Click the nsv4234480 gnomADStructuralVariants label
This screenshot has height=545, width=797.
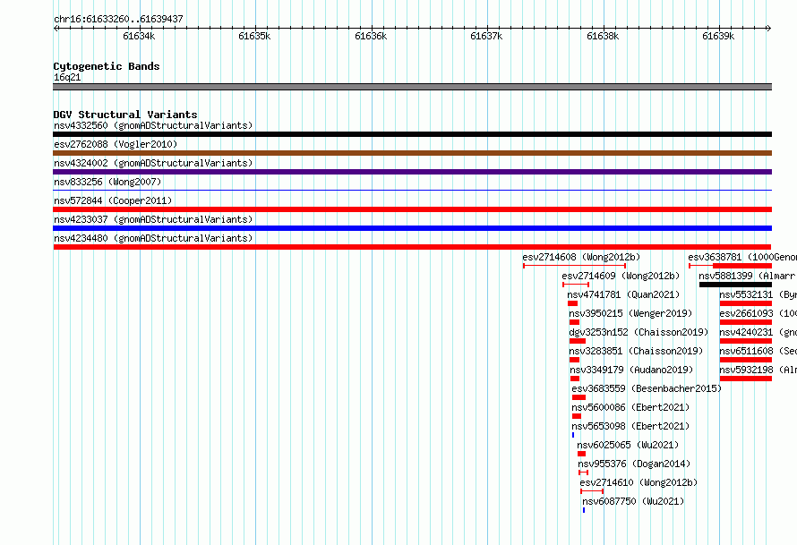153,238
